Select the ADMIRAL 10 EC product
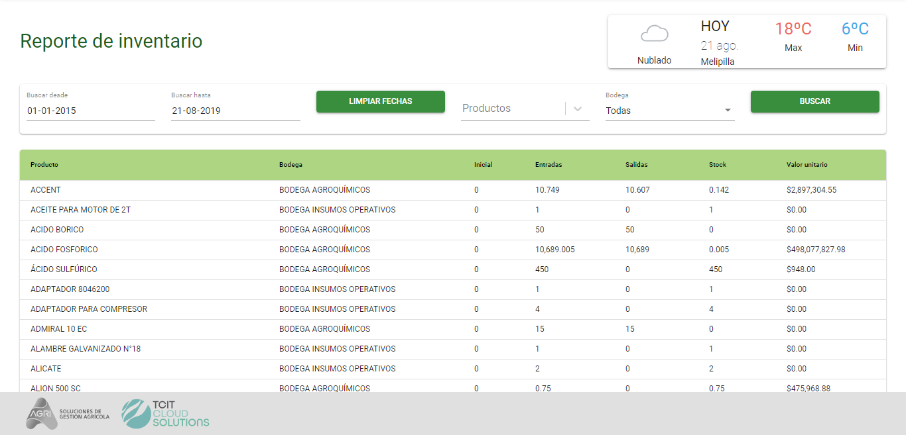Viewport: 906px width, 435px height. [58, 329]
